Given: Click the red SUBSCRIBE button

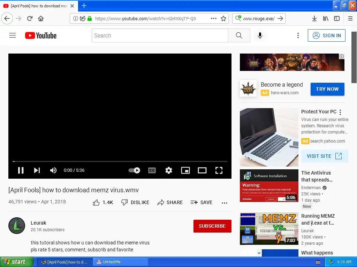Looking at the screenshot, I should (212, 226).
